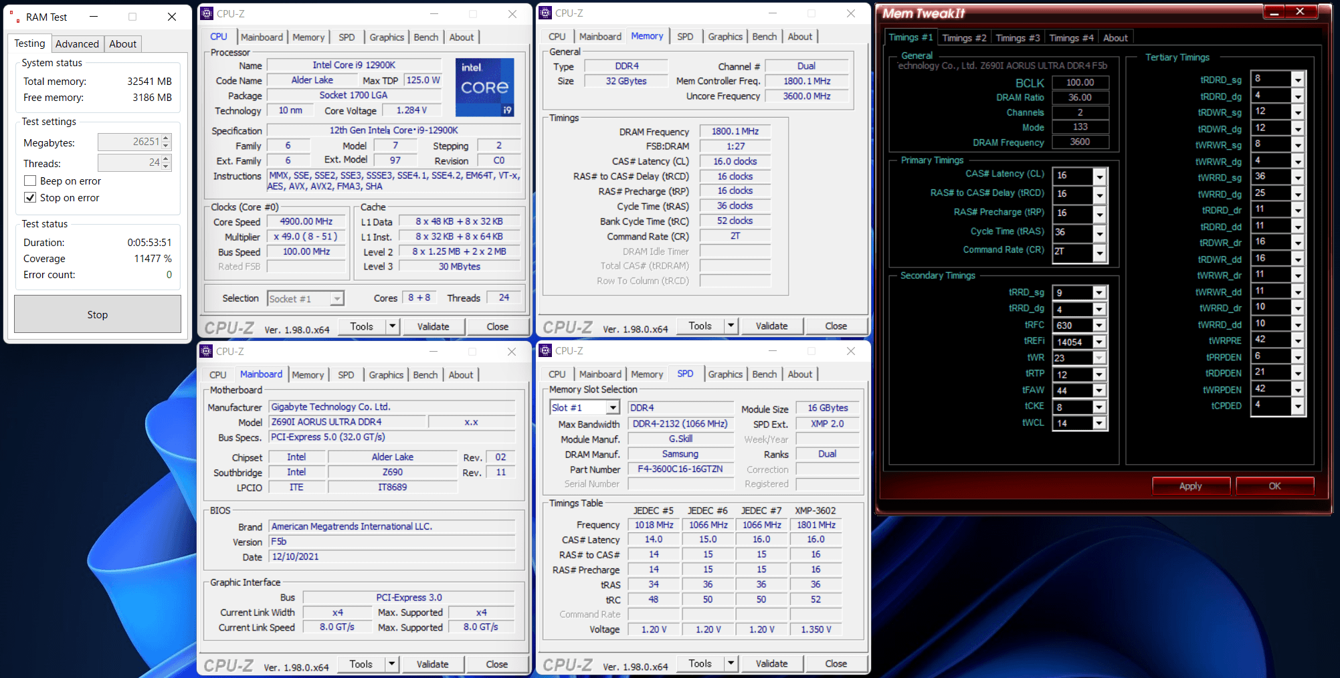Close the MemTweakIt window
The width and height of the screenshot is (1340, 678).
(1300, 11)
